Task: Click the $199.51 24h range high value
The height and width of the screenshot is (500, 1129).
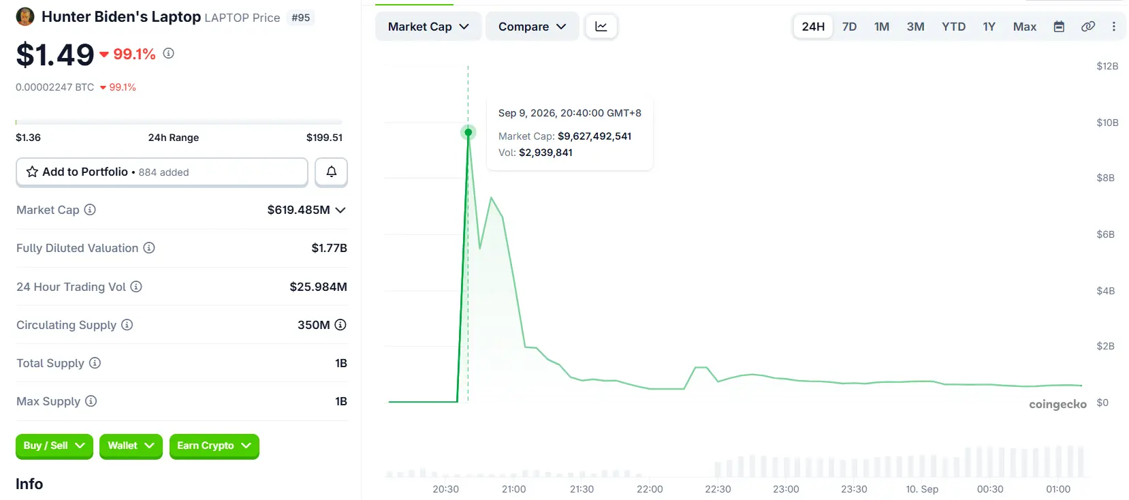Action: coord(325,138)
